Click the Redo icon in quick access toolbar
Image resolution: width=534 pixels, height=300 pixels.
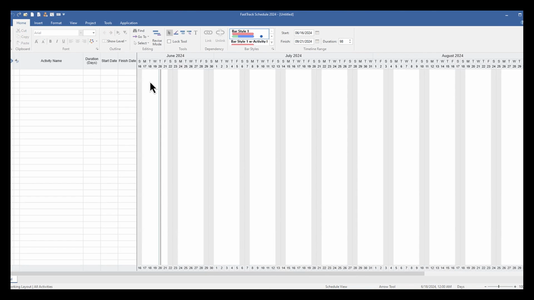(19, 14)
